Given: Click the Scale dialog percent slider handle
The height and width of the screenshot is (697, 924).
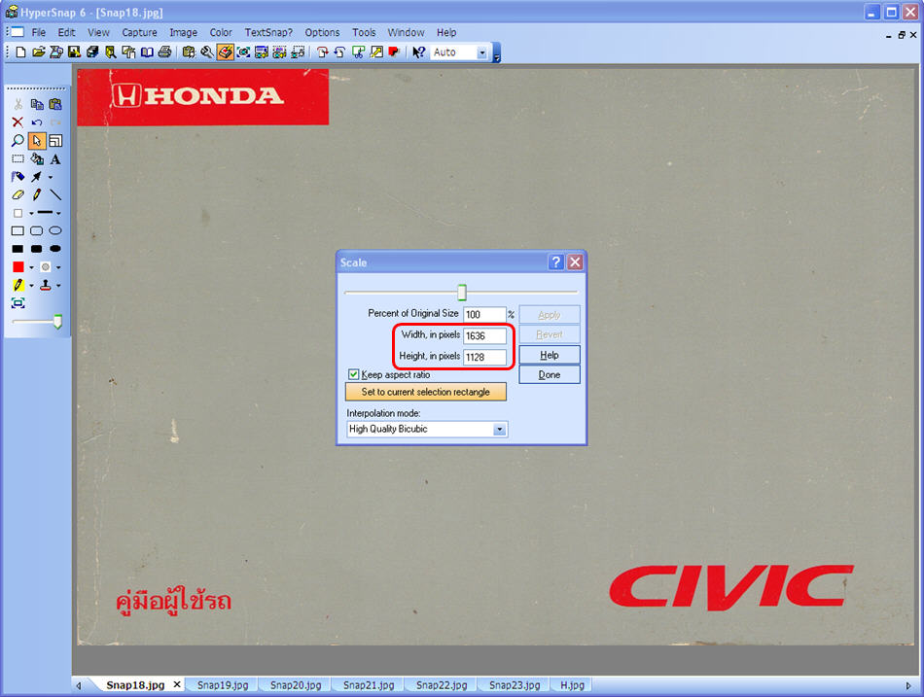Looking at the screenshot, I should coord(462,292).
